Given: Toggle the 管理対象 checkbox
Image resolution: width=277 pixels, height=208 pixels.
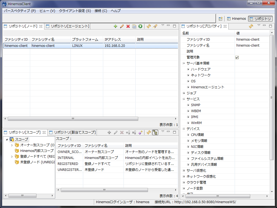Looking at the screenshot, I should (x=237, y=57).
